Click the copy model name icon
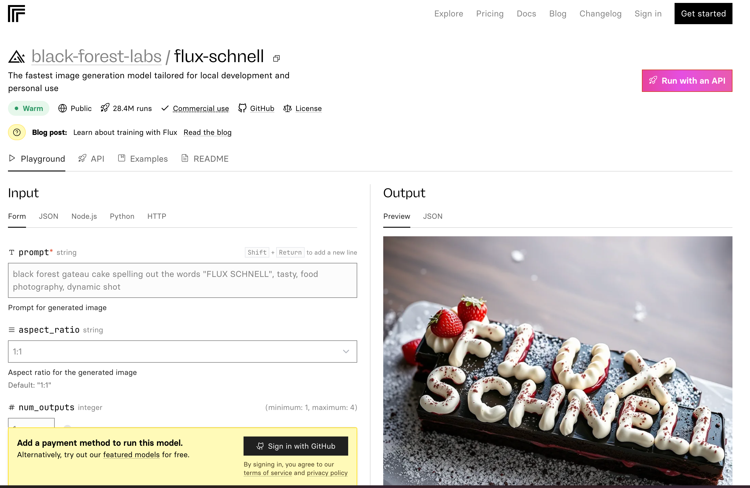 click(x=276, y=58)
